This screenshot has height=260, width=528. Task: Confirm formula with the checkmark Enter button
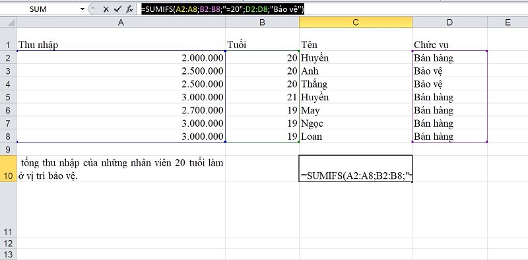117,9
